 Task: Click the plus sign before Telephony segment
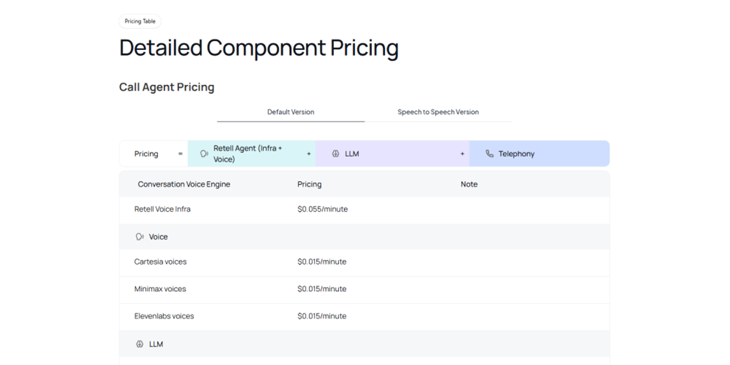(462, 154)
